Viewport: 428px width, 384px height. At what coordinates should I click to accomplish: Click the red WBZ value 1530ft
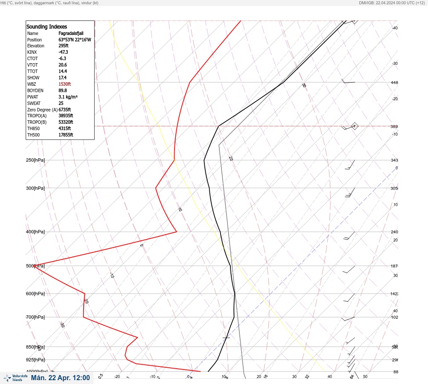[x=65, y=84]
